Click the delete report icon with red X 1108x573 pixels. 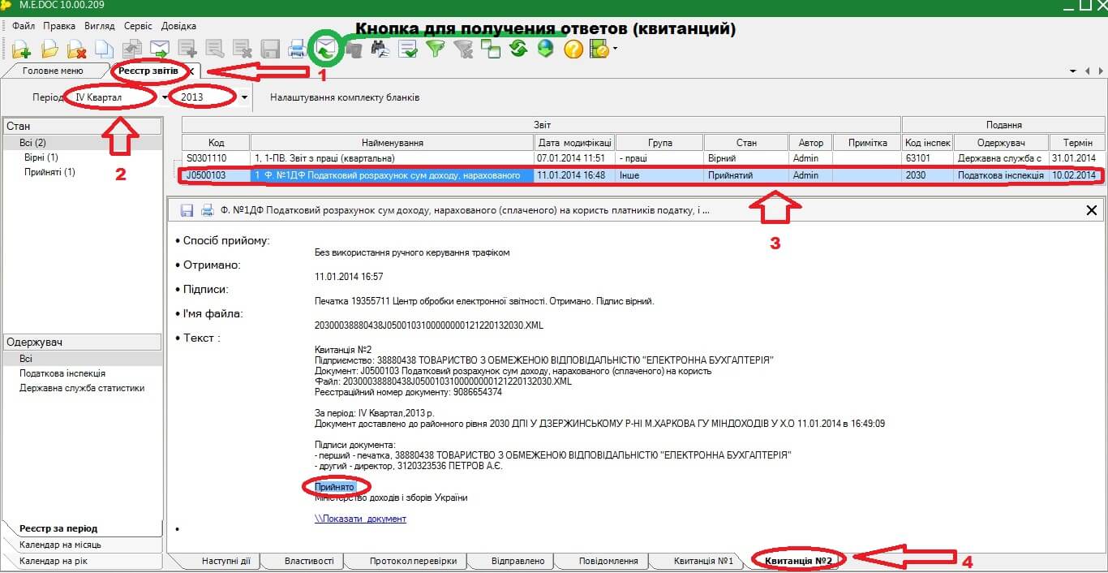pos(77,50)
